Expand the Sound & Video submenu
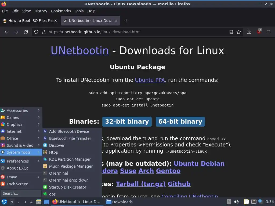 click(21, 145)
